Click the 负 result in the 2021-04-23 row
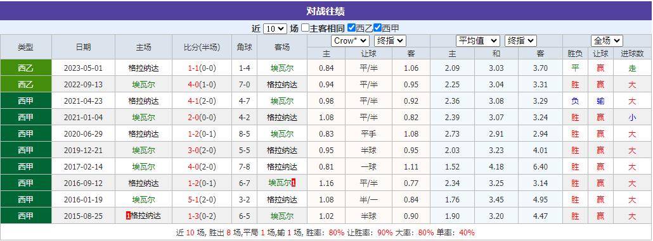653x241 pixels. click(575, 101)
